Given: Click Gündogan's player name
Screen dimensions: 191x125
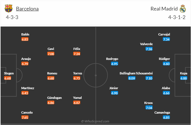Looking at the screenshot, I should tap(54, 98).
